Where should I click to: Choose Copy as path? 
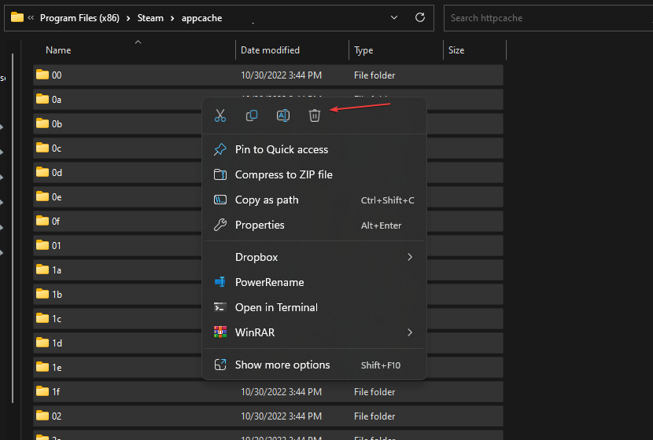pos(267,200)
